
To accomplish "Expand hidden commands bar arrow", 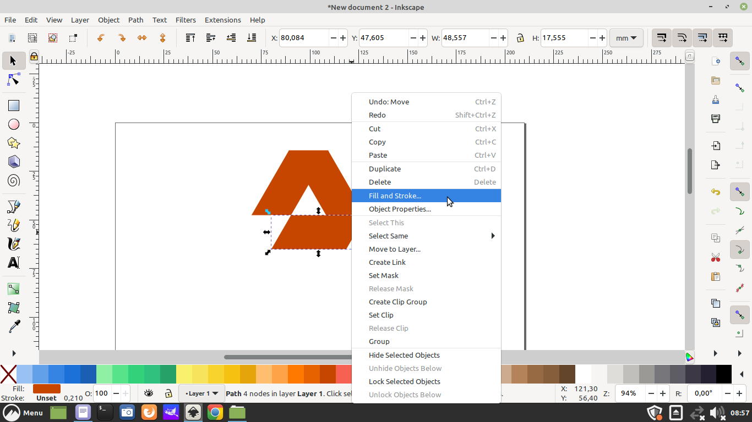I will 716,353.
